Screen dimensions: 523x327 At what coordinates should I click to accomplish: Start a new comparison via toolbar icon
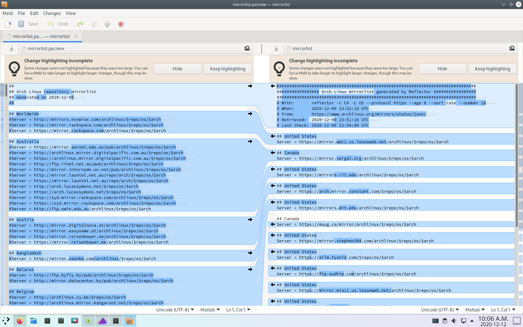click(x=8, y=24)
